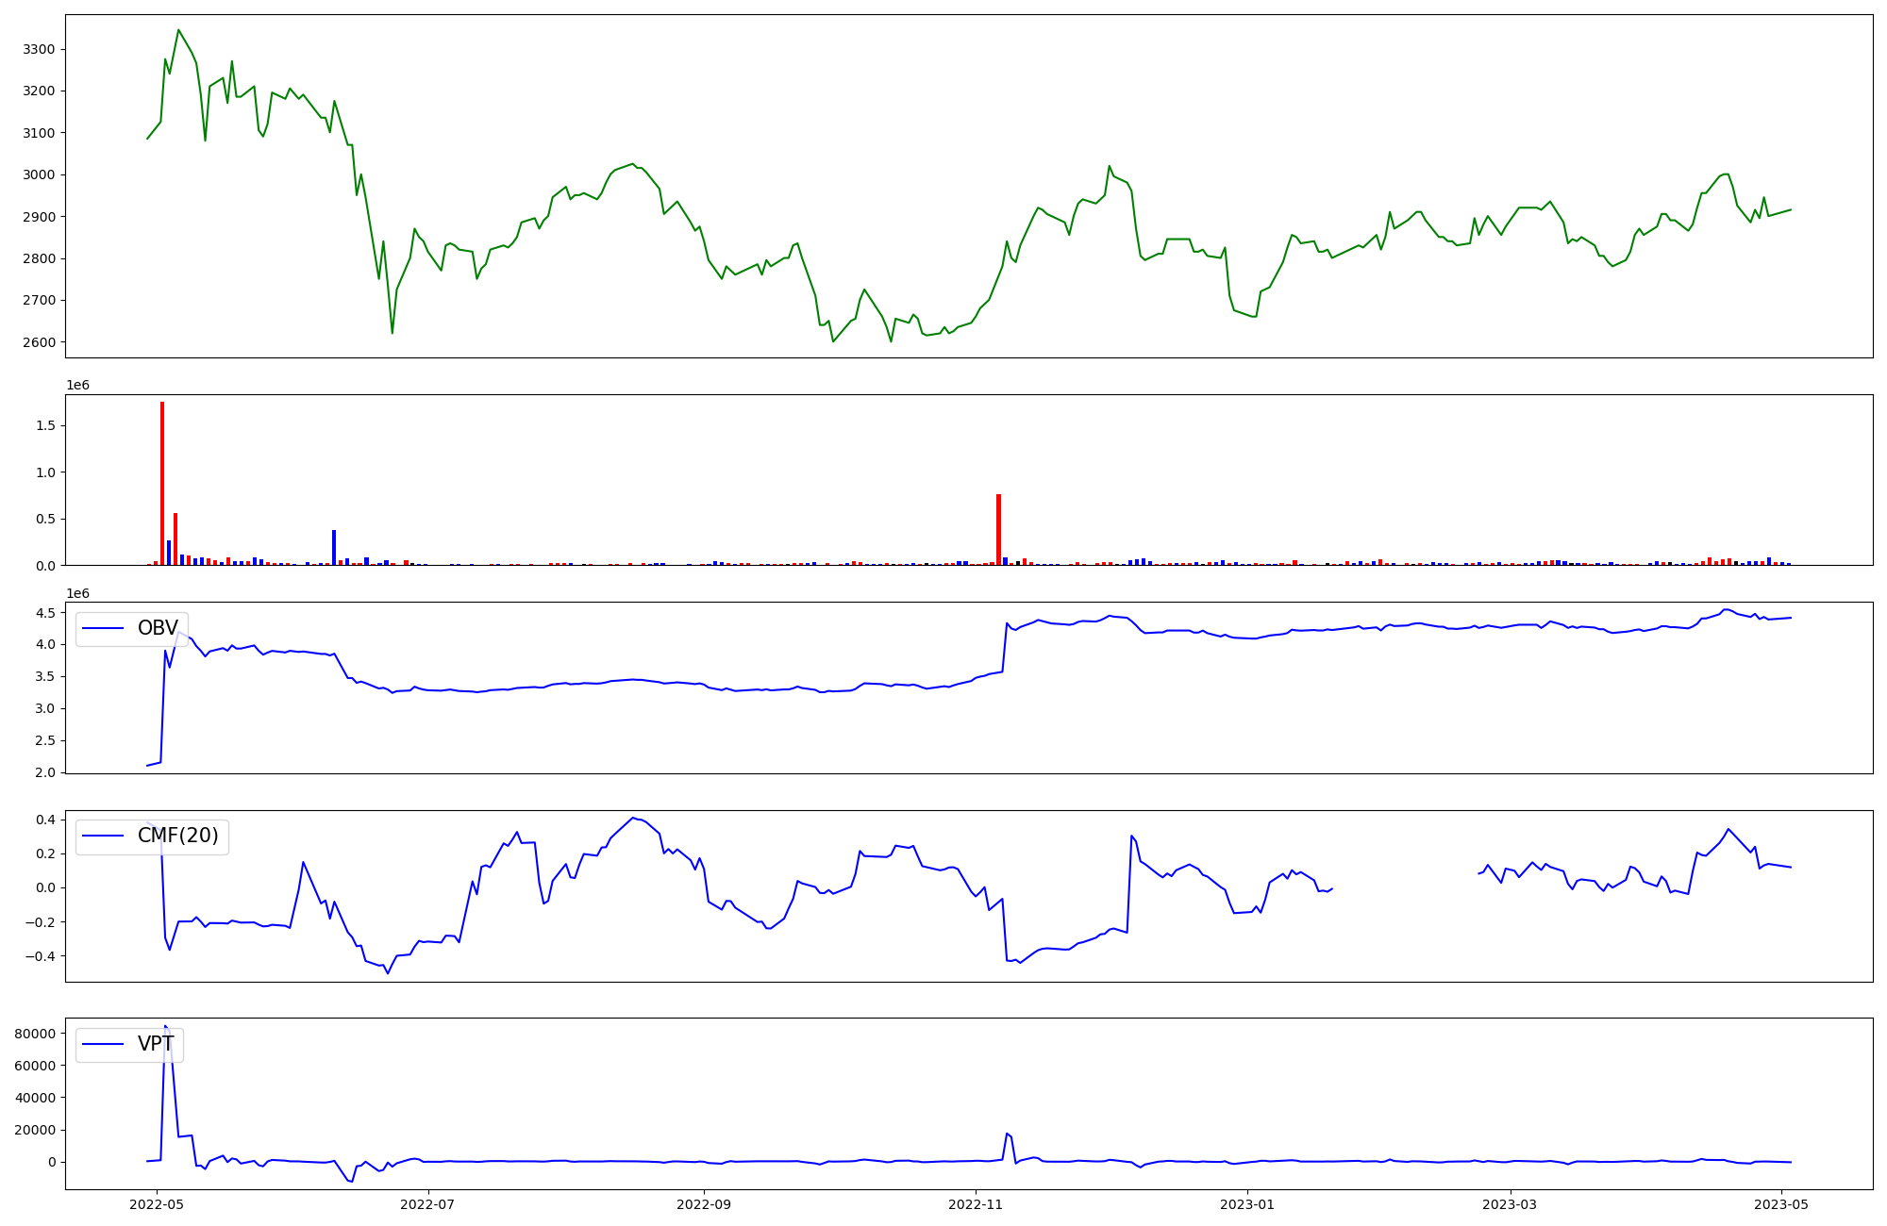
Task: Click the blue line sample in OBV legend
Action: 104,629
